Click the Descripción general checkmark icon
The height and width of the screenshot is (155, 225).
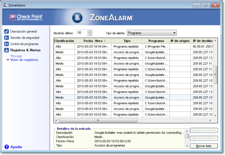(x=6, y=32)
